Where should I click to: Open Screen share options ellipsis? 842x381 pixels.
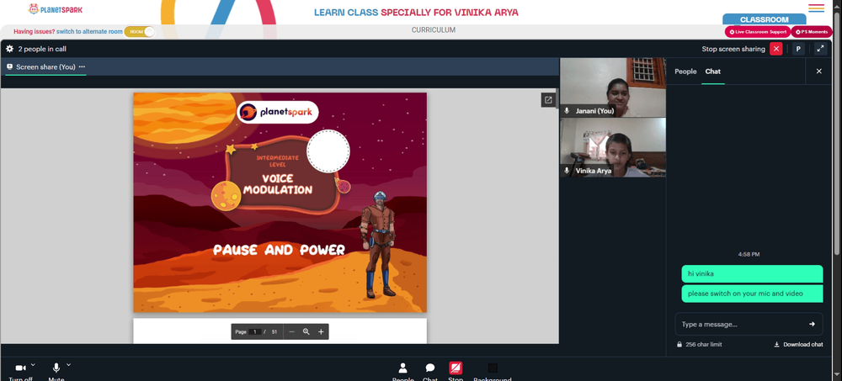(82, 67)
